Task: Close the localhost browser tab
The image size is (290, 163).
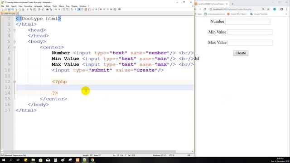Action: pyautogui.click(x=227, y=4)
